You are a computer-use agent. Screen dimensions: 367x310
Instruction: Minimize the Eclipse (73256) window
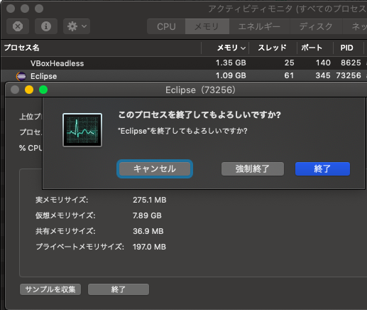29,90
